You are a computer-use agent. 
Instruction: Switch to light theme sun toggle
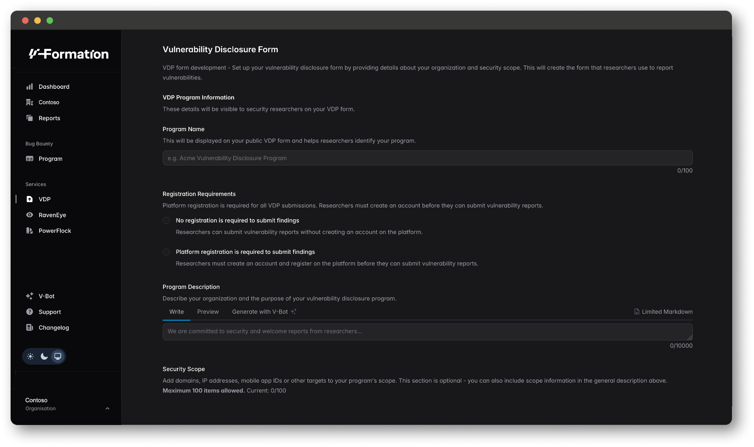coord(31,357)
